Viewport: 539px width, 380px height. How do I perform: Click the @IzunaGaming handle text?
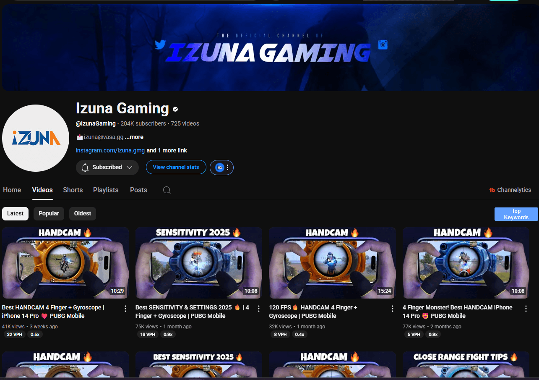pos(96,123)
